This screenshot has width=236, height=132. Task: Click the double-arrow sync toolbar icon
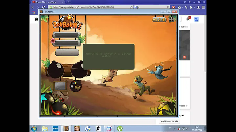186,7
